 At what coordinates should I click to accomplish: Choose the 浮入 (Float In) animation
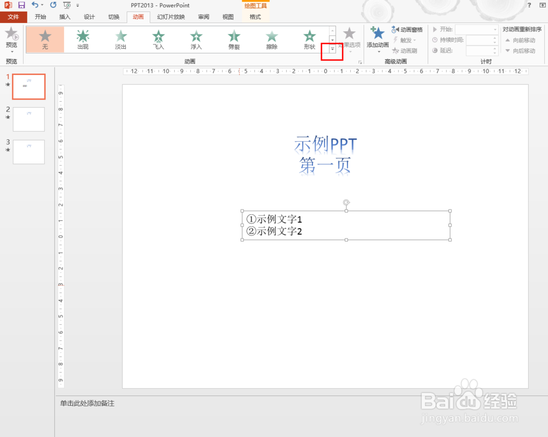[x=196, y=39]
